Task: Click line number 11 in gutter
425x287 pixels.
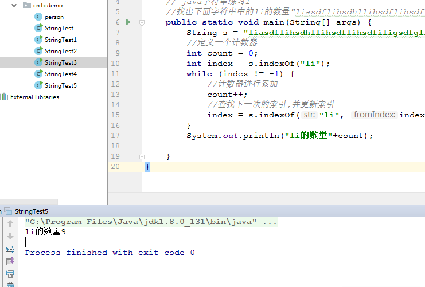Action: coord(115,74)
